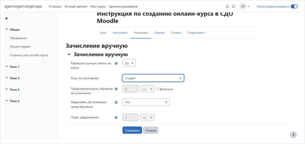Collapse the Общее section in sidebar
Screen dimensions: 305x144
7,29
